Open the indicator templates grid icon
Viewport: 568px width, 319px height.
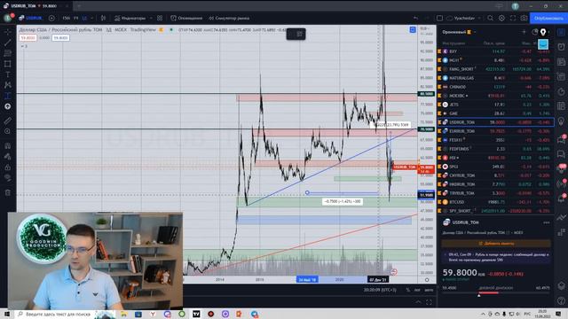pyautogui.click(x=160, y=18)
